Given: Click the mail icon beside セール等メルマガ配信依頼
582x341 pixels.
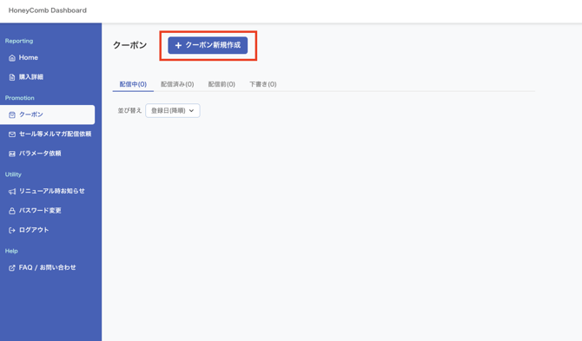Looking at the screenshot, I should coord(12,134).
